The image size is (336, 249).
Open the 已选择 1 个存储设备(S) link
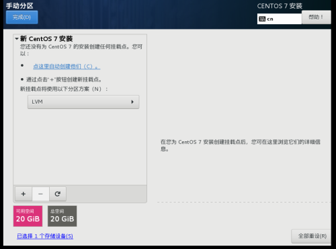(x=45, y=236)
